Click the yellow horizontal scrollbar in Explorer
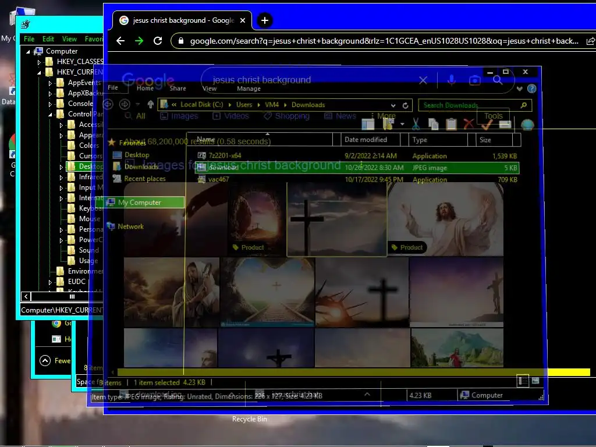Screen dimensions: 596x447 (x=353, y=372)
